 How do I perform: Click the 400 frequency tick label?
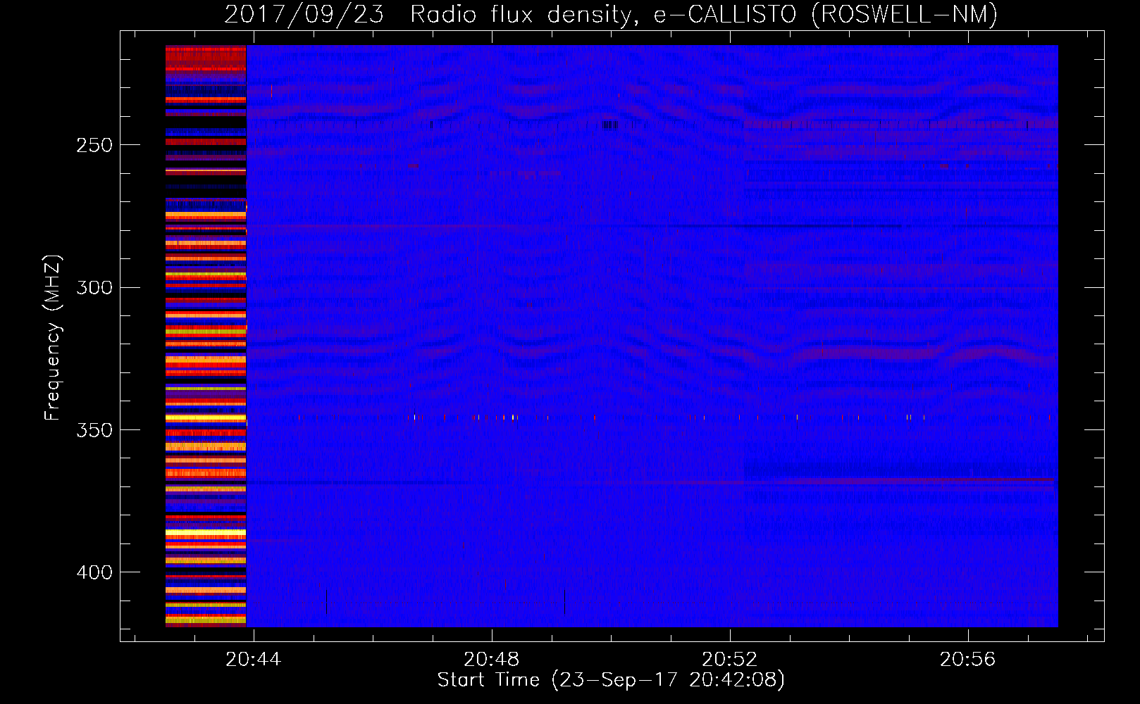[x=94, y=572]
